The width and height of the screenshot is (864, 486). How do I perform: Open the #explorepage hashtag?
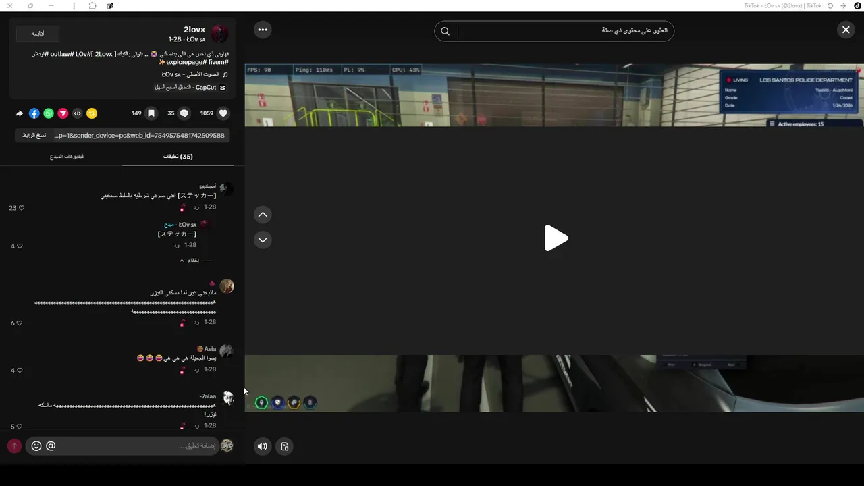pyautogui.click(x=186, y=62)
